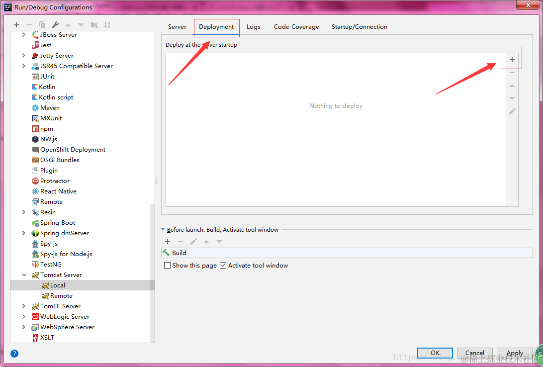
Task: Select the Build task row
Action: [347, 253]
